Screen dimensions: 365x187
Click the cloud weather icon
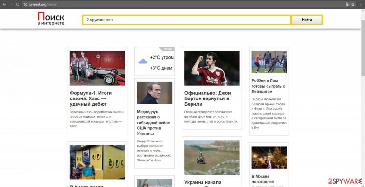[x=143, y=62]
